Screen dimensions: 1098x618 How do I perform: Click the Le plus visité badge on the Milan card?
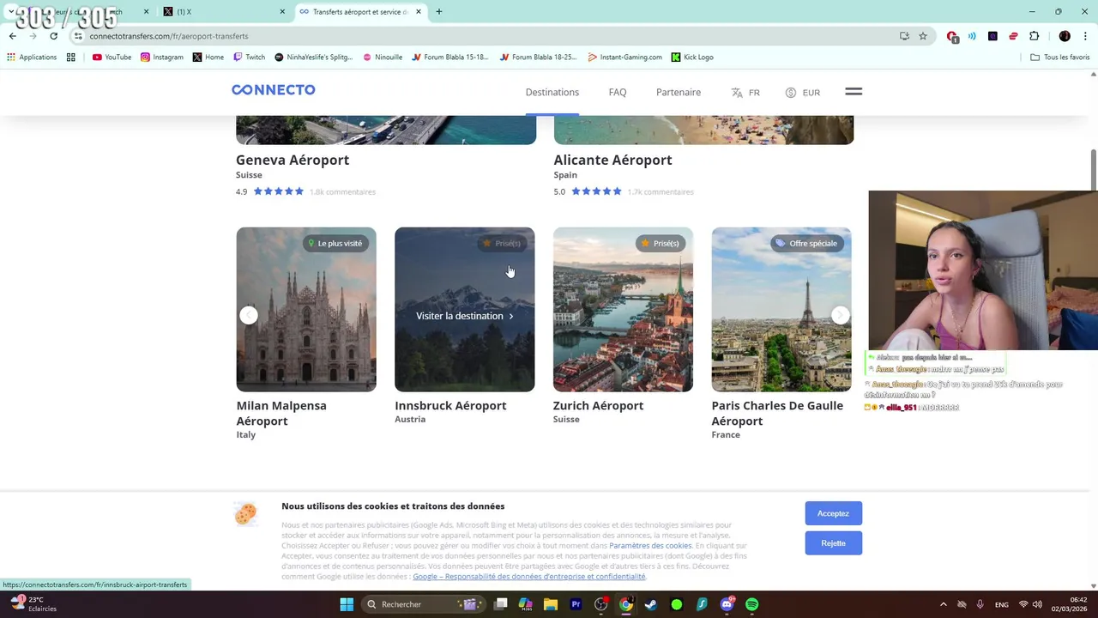[335, 244]
